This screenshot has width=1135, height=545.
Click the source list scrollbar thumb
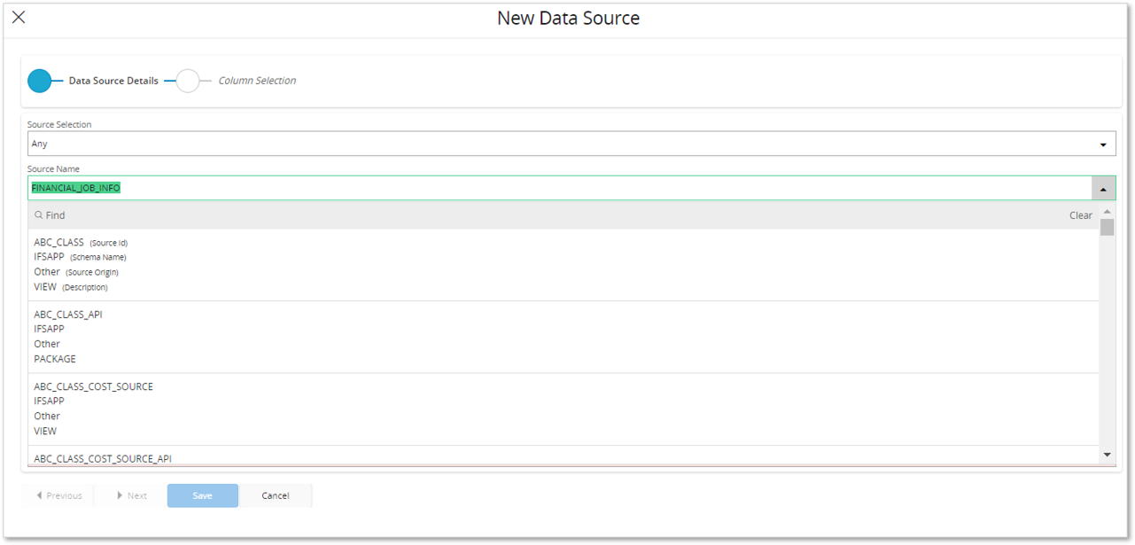pyautogui.click(x=1107, y=228)
